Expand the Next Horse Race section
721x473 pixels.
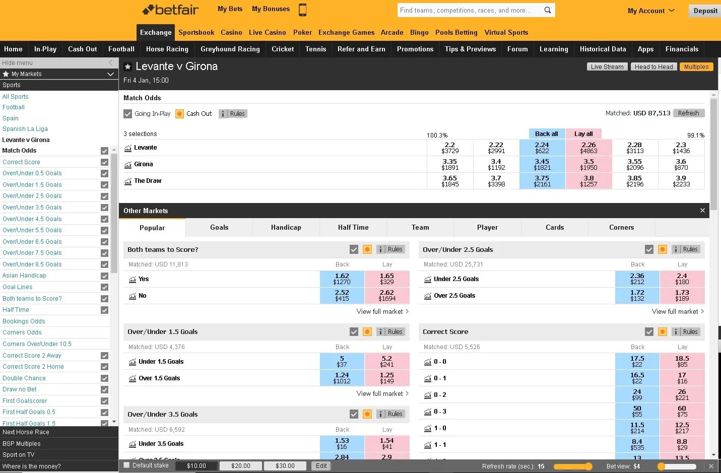pos(59,432)
